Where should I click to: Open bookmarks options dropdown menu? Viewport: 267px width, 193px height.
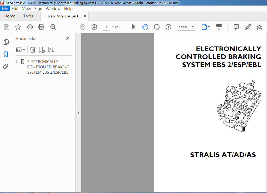click(20, 50)
